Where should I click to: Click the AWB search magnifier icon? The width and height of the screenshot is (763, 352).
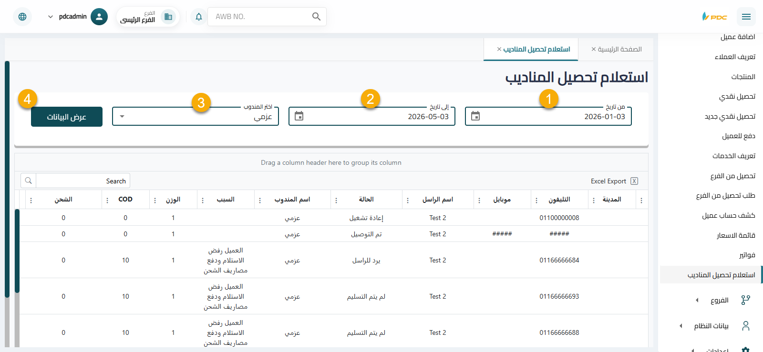click(x=316, y=17)
